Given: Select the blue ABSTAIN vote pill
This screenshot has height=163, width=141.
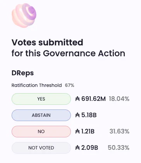Looking at the screenshot, I should click(x=41, y=115).
